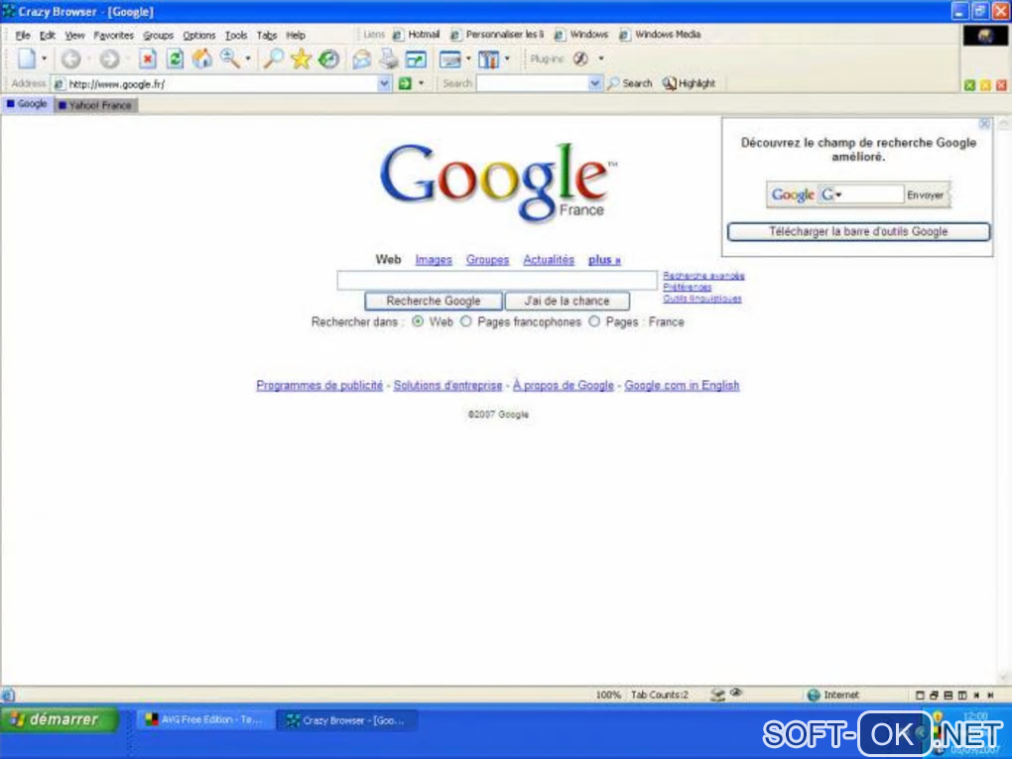Click the toolbar Search text field
Screen dimensions: 1012x759
(532, 83)
